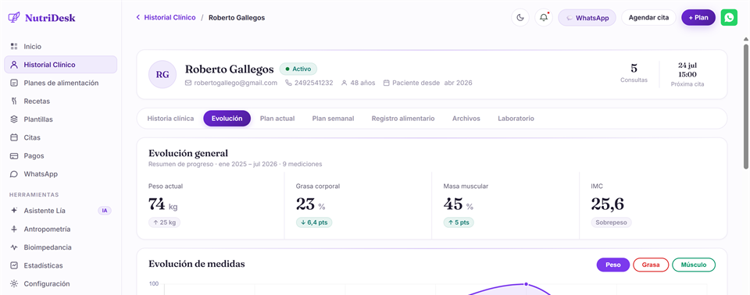Open Configuración settings

pyautogui.click(x=60, y=283)
